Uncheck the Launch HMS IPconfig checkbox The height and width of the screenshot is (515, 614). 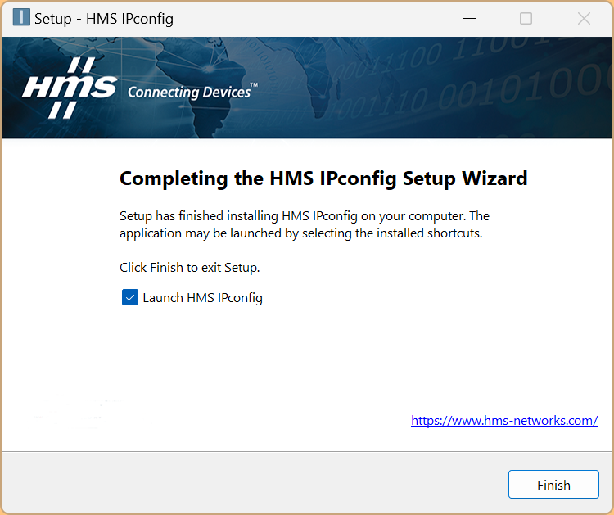click(x=130, y=297)
